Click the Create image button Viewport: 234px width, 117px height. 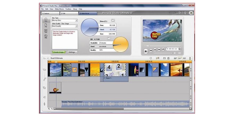pyautogui.click(x=59, y=52)
